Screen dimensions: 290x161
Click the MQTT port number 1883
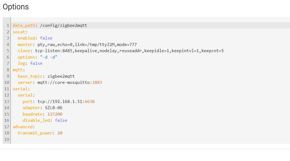pos(97,82)
